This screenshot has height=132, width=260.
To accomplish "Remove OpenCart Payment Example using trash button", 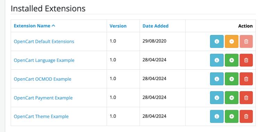I will [x=246, y=98].
